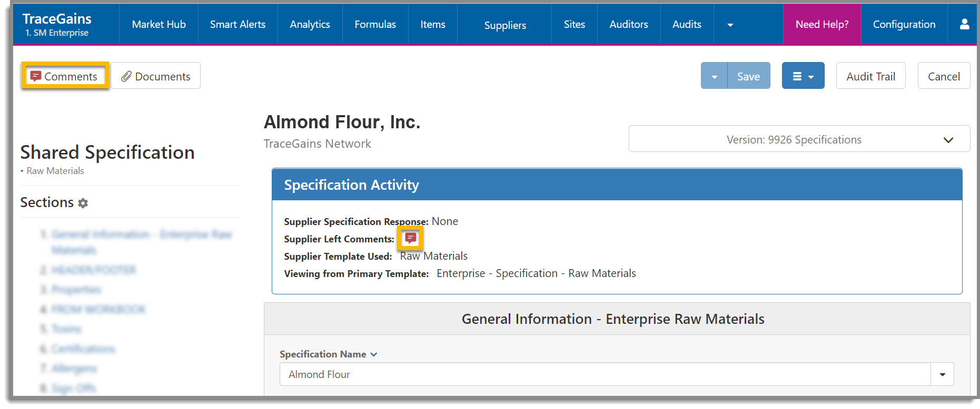Click the 'TraceGains Network' subtitle text
Image resolution: width=980 pixels, height=409 pixels.
(x=317, y=144)
